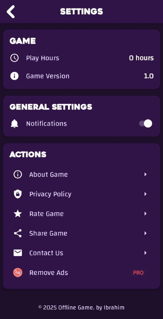Click the Contact Us envelope icon

[x=18, y=253]
